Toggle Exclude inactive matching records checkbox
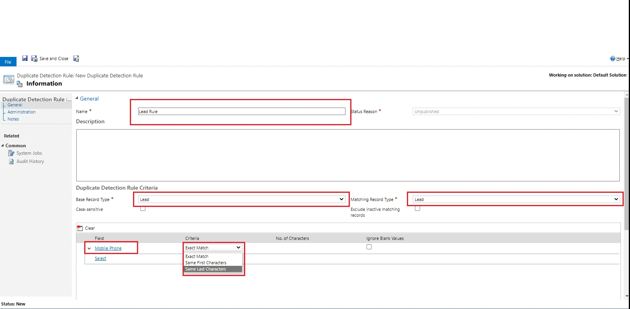The image size is (630, 309). pyautogui.click(x=418, y=208)
